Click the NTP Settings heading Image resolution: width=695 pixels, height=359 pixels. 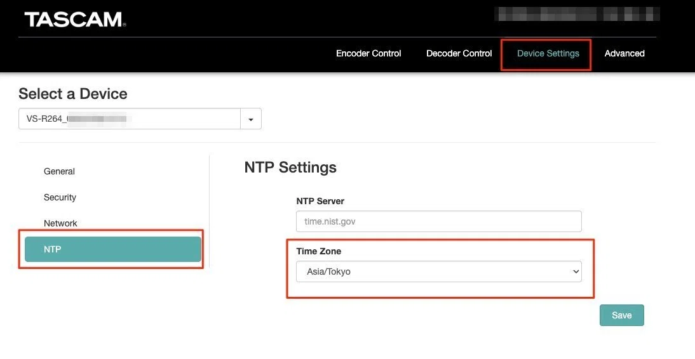290,168
